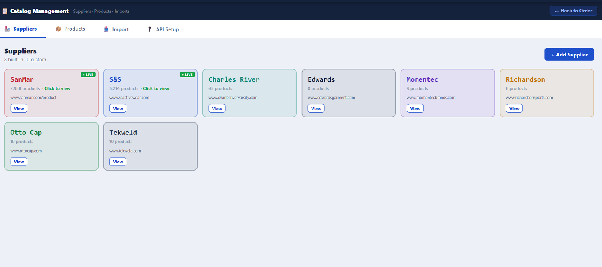Go back to the order
The height and width of the screenshot is (267, 602).
573,11
